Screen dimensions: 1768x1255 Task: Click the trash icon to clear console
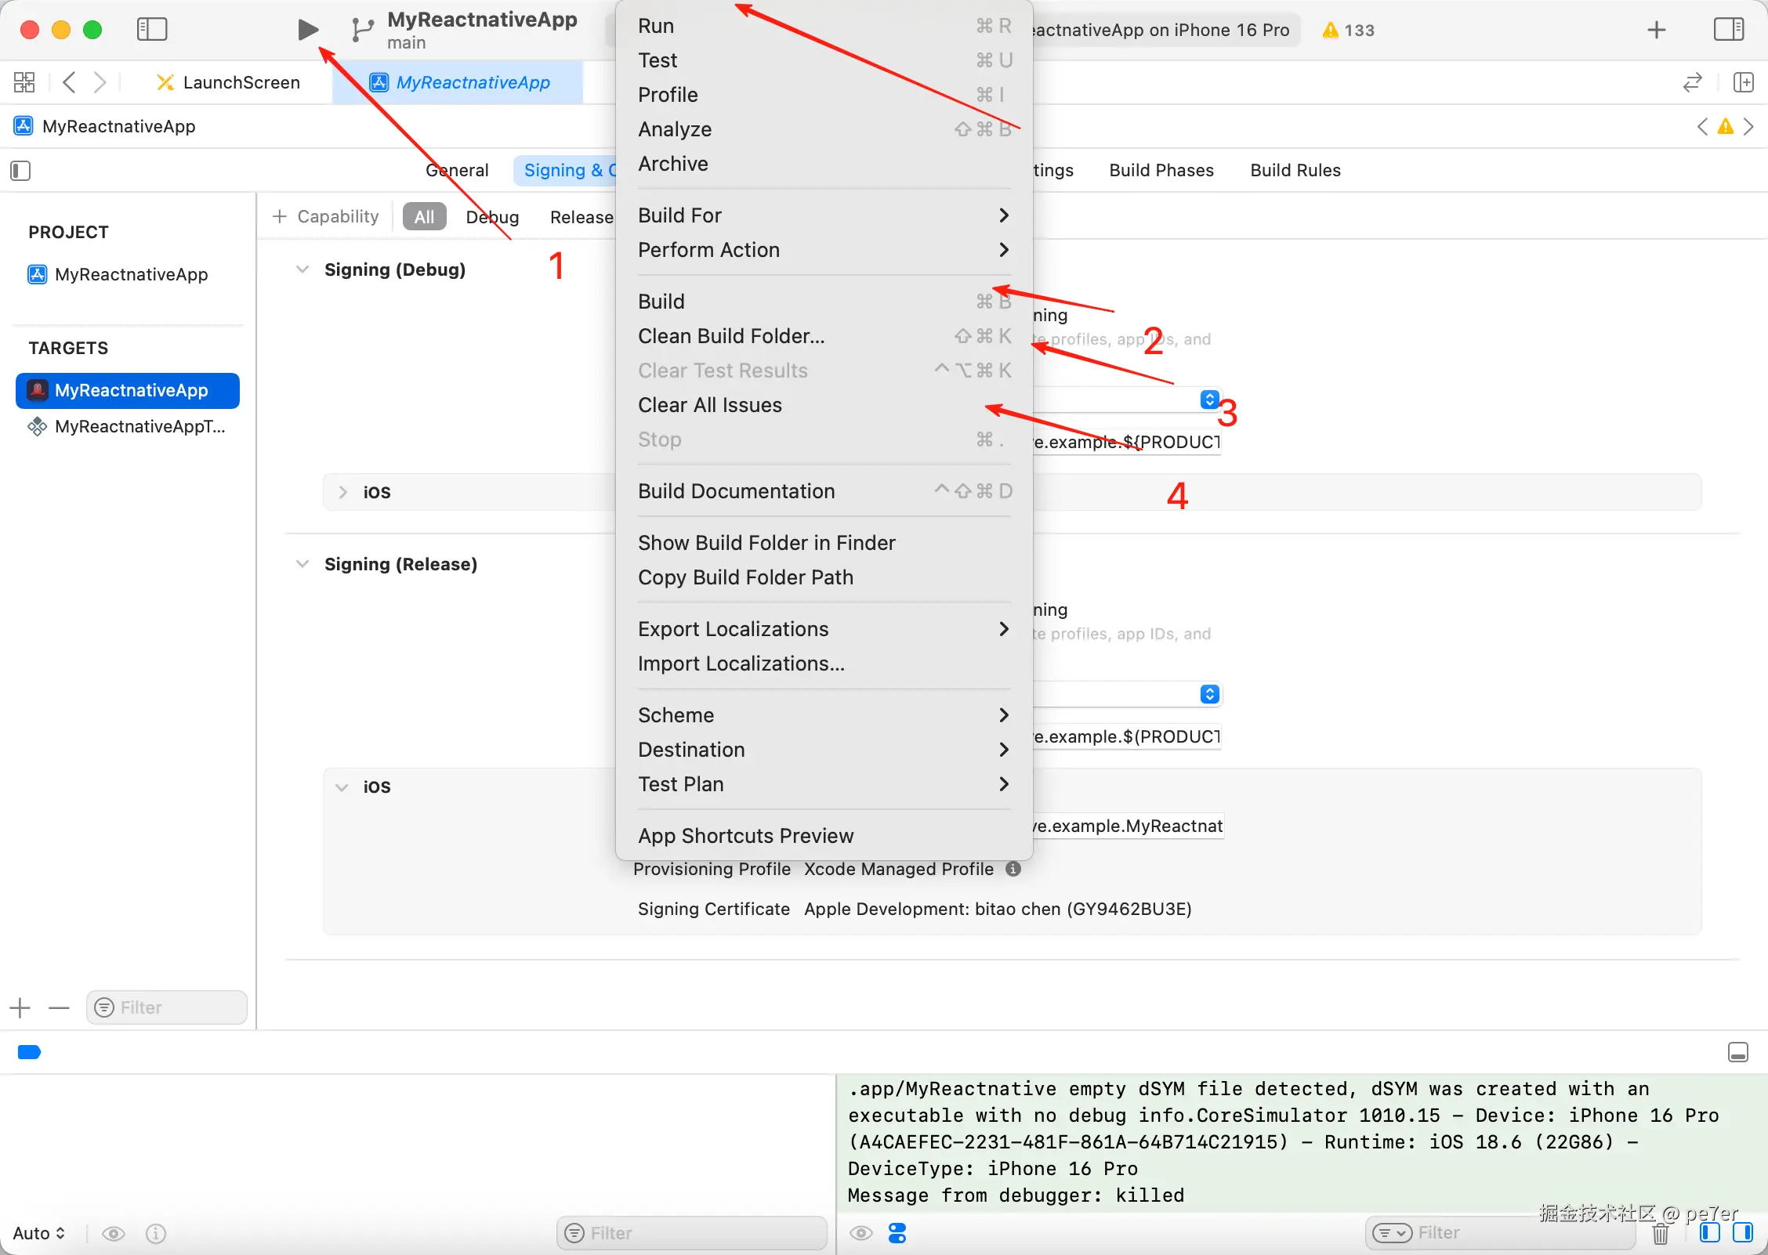pos(1660,1235)
